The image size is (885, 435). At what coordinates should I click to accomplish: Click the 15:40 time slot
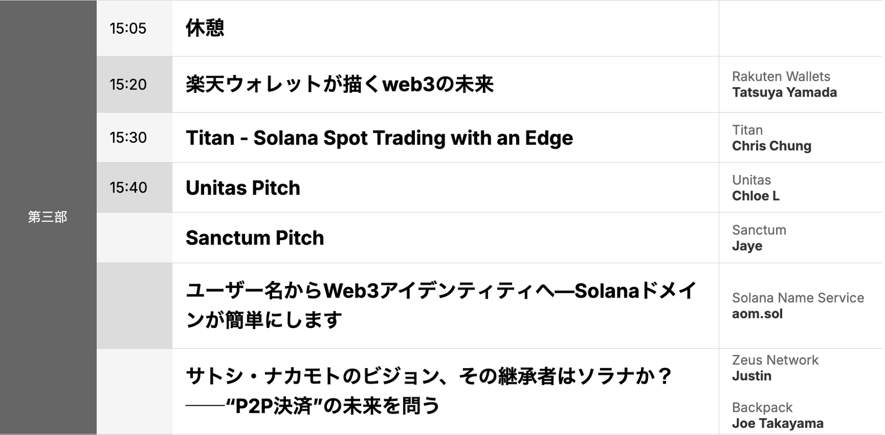click(x=128, y=188)
